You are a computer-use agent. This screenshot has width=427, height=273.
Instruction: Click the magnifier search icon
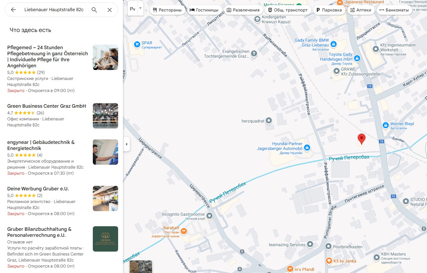[x=94, y=10]
